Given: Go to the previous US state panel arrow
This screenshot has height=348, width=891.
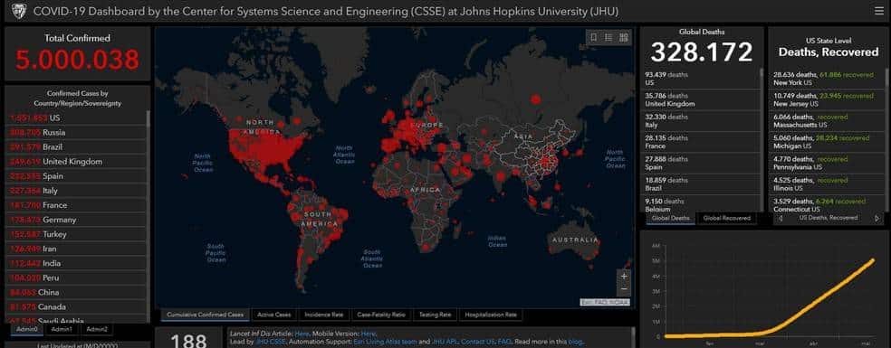Looking at the screenshot, I should pyautogui.click(x=781, y=218).
